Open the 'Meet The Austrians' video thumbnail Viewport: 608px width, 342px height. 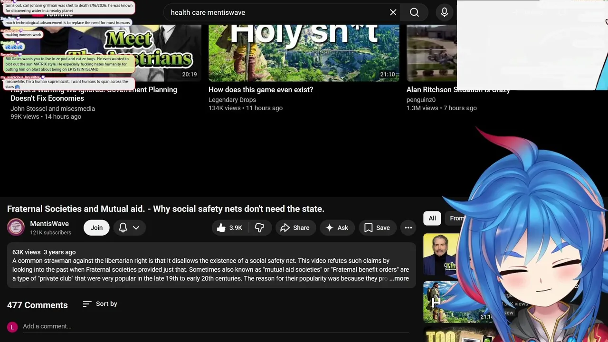coord(105,53)
